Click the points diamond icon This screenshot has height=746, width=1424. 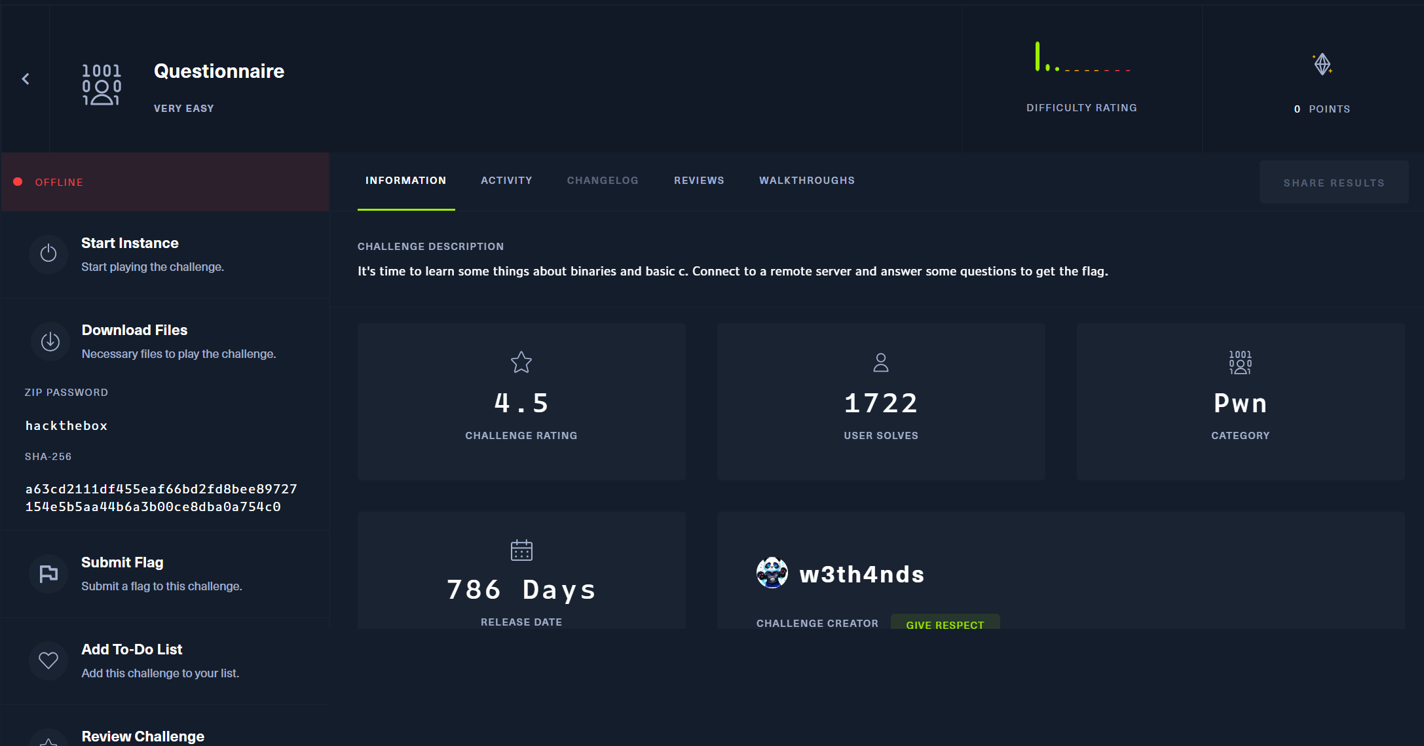tap(1322, 64)
